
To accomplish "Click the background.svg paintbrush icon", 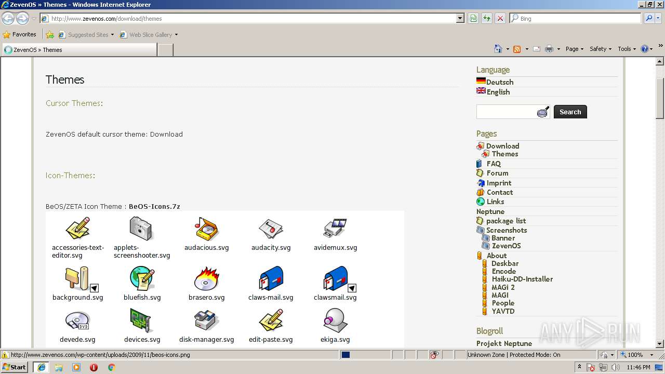I will 78,279.
